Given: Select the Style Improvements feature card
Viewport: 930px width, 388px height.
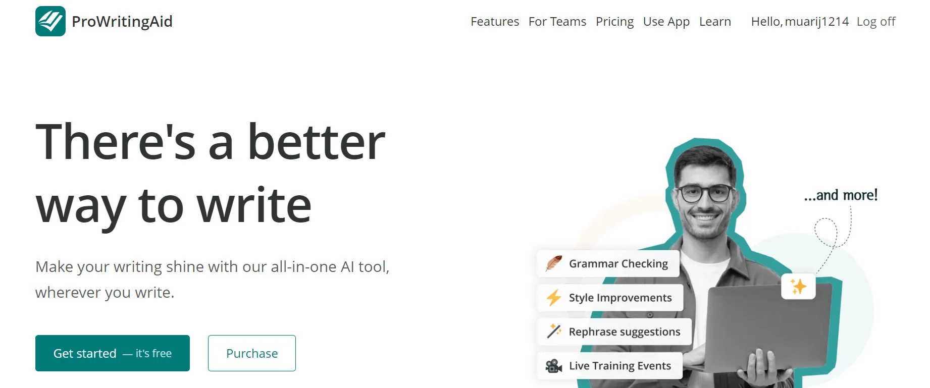Looking at the screenshot, I should [610, 298].
